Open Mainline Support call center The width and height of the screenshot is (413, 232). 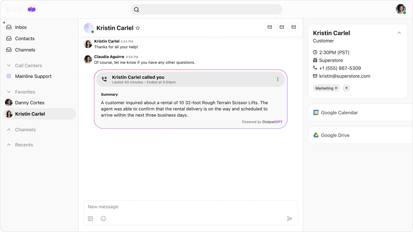point(33,76)
